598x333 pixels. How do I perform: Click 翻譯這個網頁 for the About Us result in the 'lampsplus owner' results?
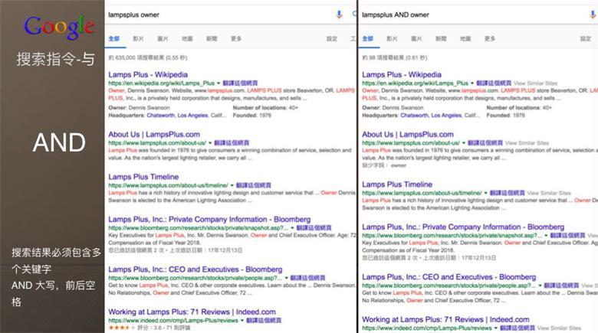[232, 143]
